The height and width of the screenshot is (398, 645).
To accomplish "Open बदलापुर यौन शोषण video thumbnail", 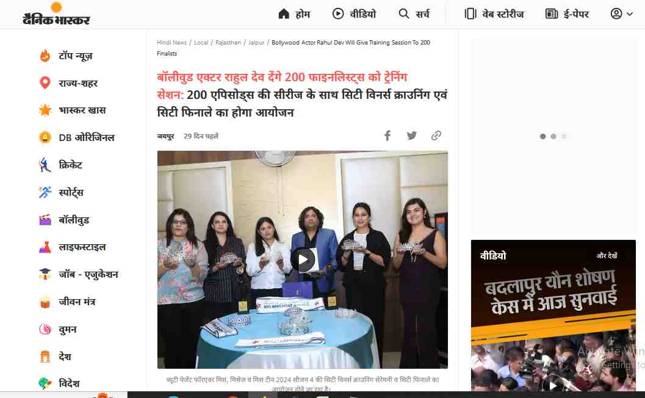I will (553, 315).
